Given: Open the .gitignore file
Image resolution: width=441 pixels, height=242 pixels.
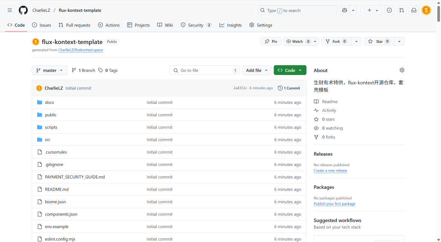Looking at the screenshot, I should 54,165.
